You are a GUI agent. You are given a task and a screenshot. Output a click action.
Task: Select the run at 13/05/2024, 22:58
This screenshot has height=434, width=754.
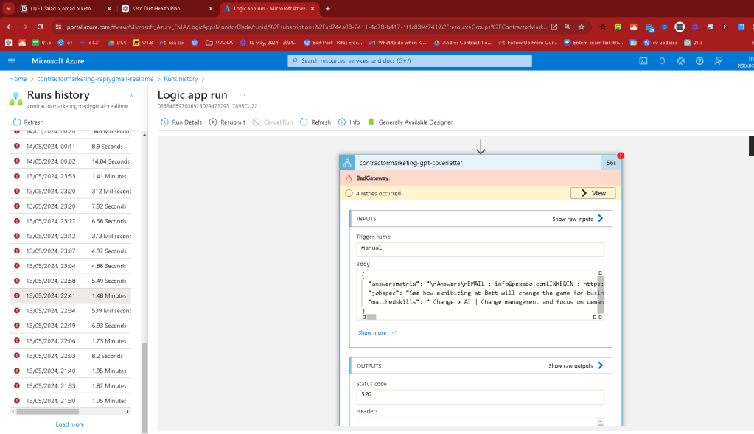70,281
